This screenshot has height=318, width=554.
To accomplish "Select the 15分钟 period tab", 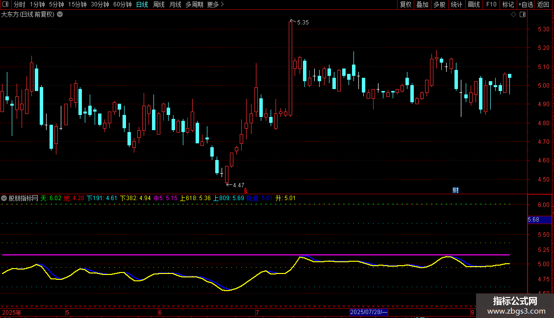I will [x=77, y=4].
